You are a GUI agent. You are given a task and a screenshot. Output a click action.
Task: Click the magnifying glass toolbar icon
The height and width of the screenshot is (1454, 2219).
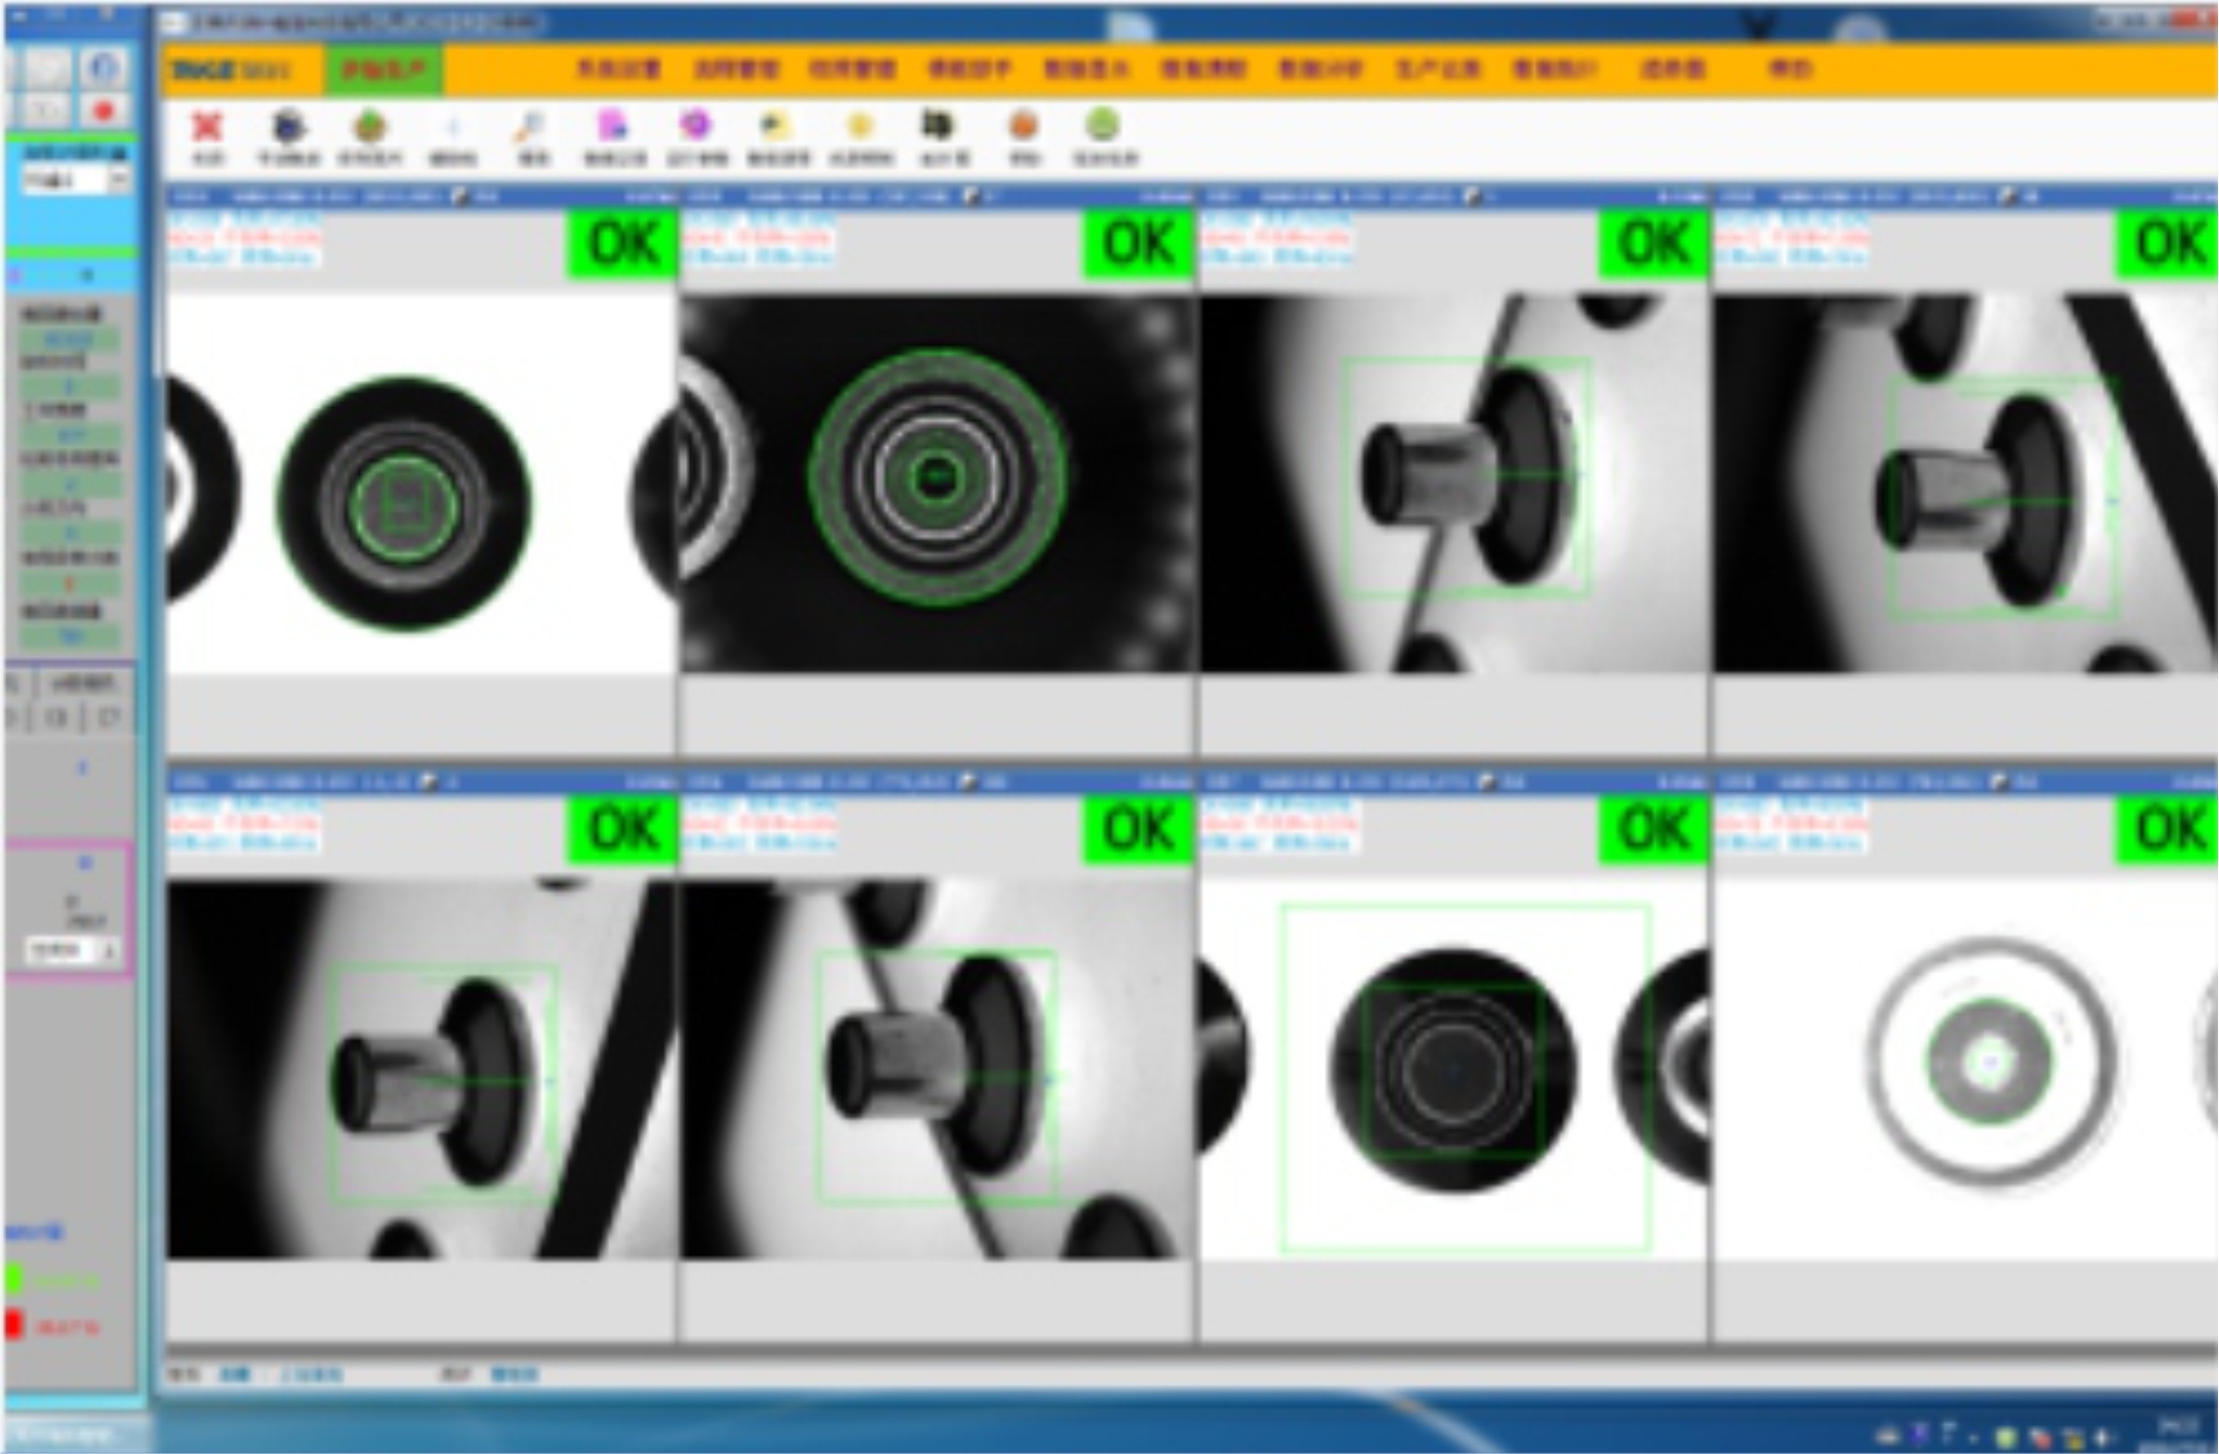tap(530, 128)
